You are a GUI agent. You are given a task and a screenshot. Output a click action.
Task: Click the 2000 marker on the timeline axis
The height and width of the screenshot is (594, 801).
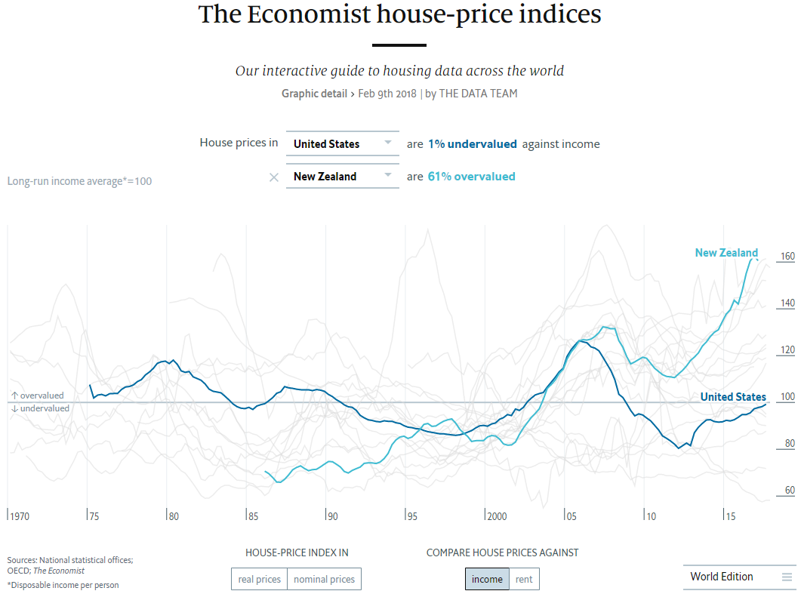pos(497,516)
